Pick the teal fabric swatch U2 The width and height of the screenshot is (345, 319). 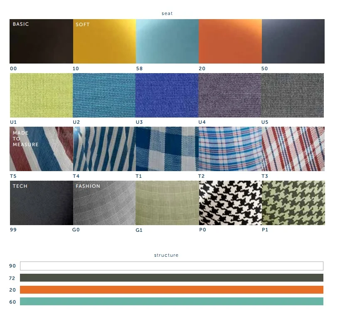[104, 95]
